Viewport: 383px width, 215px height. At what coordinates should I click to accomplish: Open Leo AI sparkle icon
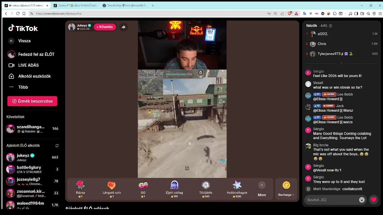point(368,13)
